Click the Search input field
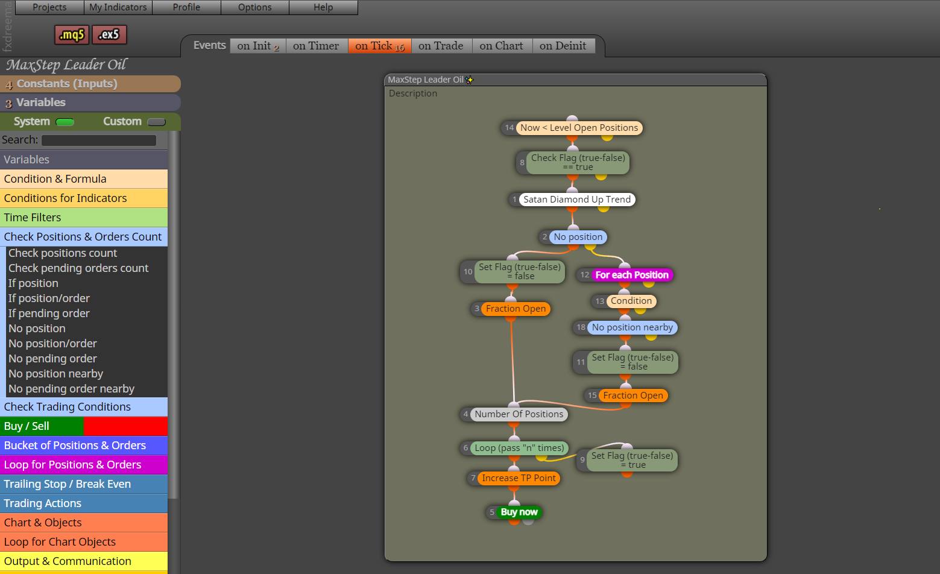Viewport: 940px width, 574px height. pyautogui.click(x=99, y=140)
